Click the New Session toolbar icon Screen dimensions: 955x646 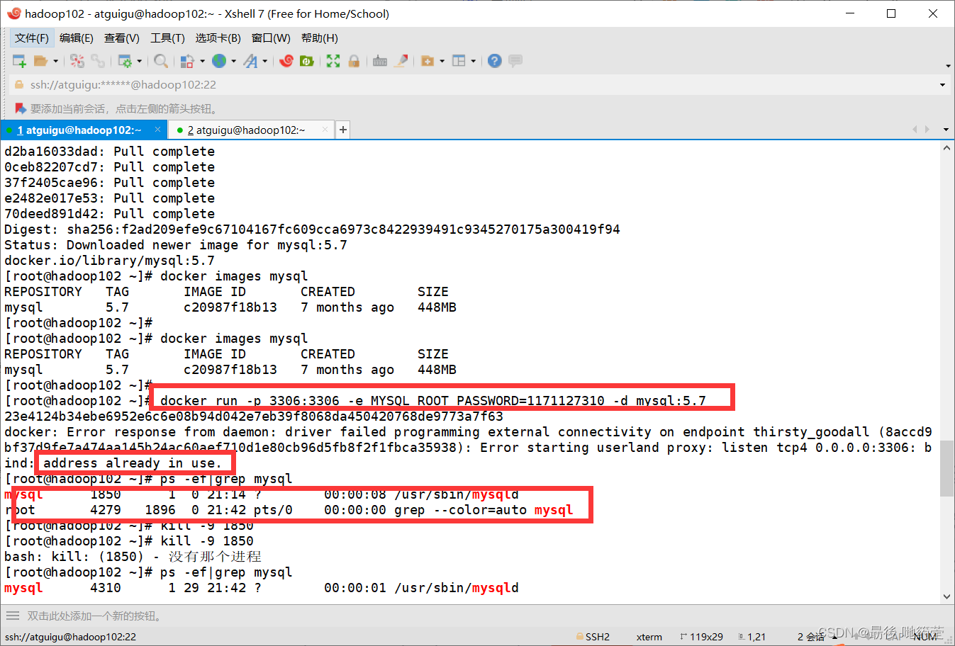tap(19, 61)
